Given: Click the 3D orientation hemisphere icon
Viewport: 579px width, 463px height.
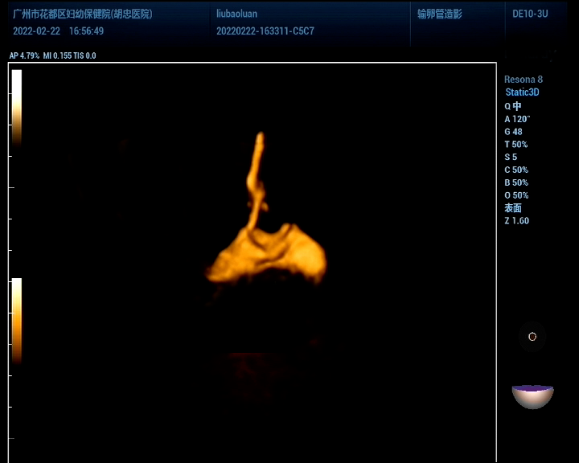Looking at the screenshot, I should point(533,397).
